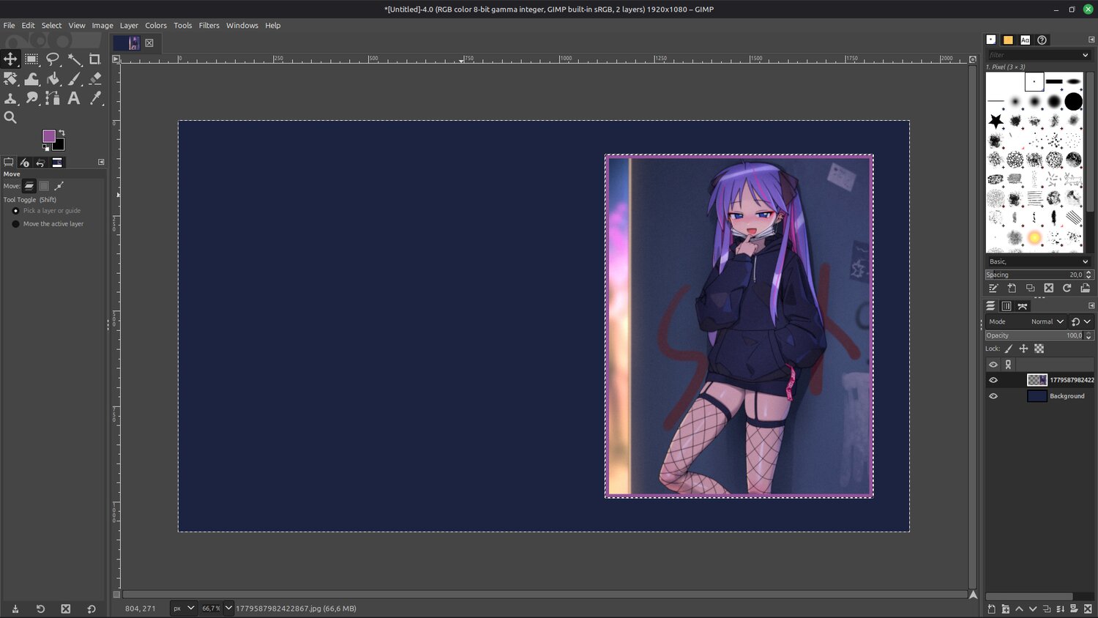Open the 'Basic,' brush tag dropdown
Viewport: 1098px width, 618px height.
(1039, 261)
